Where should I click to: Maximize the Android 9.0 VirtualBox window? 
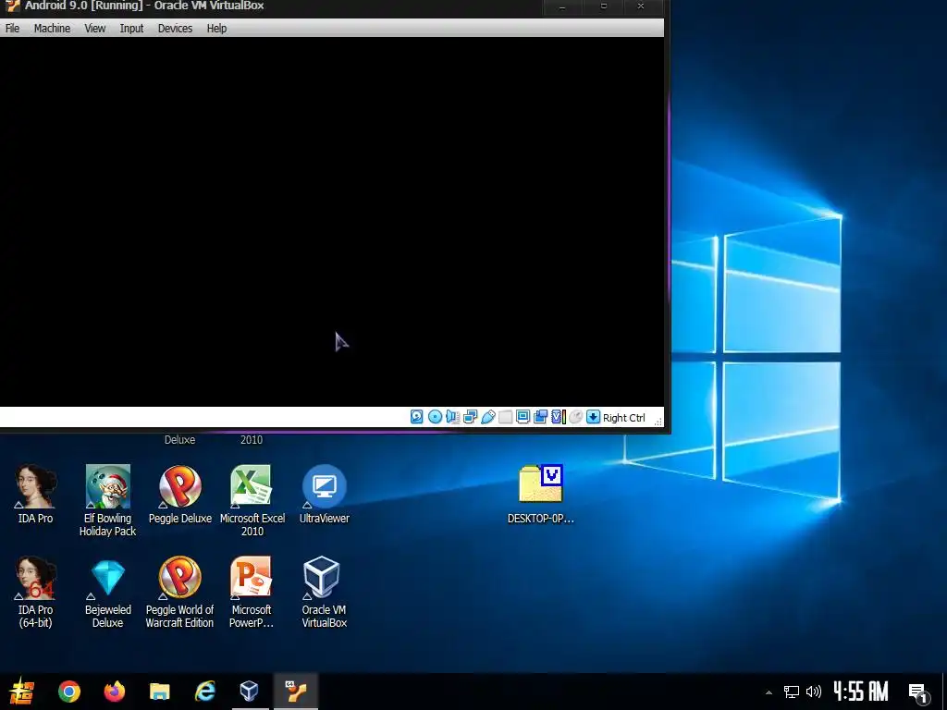click(x=603, y=6)
